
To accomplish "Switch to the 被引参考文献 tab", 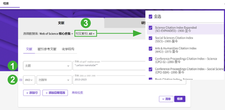I will tap(47, 49).
